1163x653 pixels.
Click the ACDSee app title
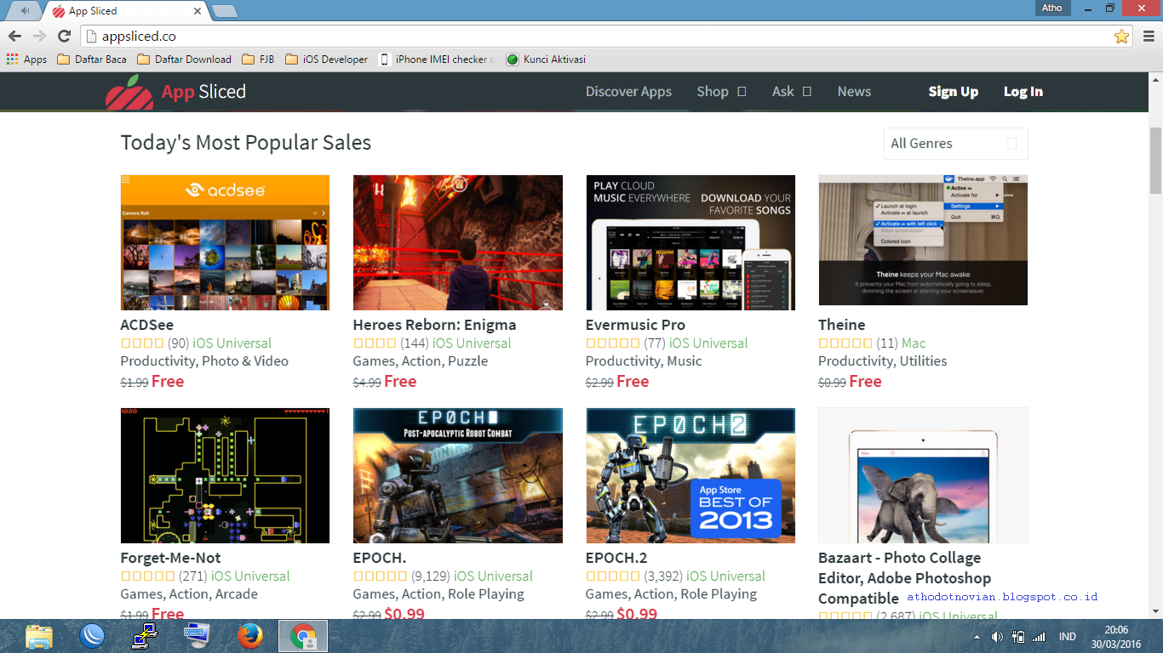click(x=147, y=325)
